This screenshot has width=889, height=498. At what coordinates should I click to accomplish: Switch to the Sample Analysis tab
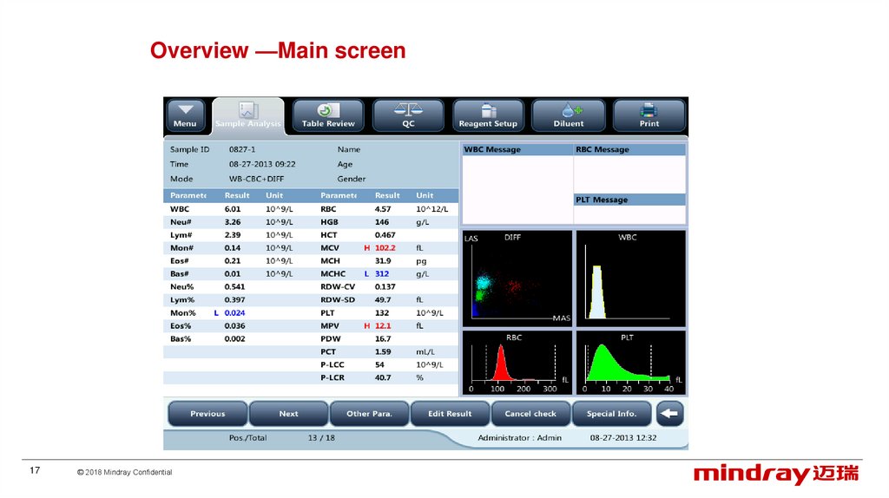point(248,116)
